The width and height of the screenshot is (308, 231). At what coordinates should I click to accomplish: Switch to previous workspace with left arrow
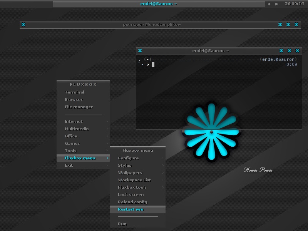[x=269, y=4]
